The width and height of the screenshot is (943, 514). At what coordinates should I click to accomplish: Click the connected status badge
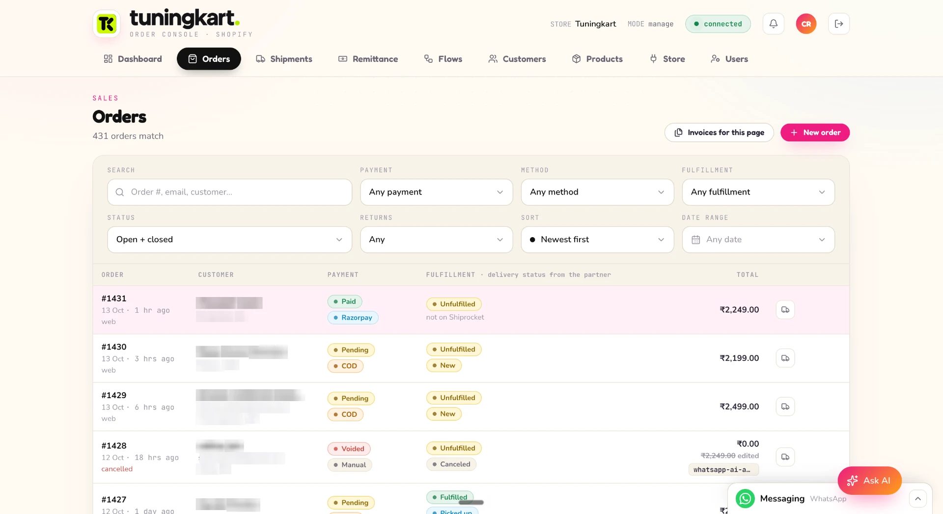(718, 24)
